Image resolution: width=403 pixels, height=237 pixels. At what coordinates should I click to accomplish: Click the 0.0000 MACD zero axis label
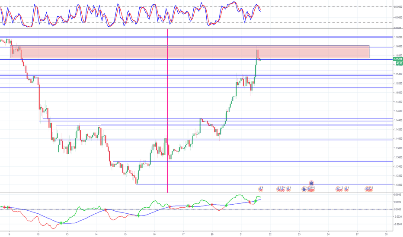tap(398, 209)
